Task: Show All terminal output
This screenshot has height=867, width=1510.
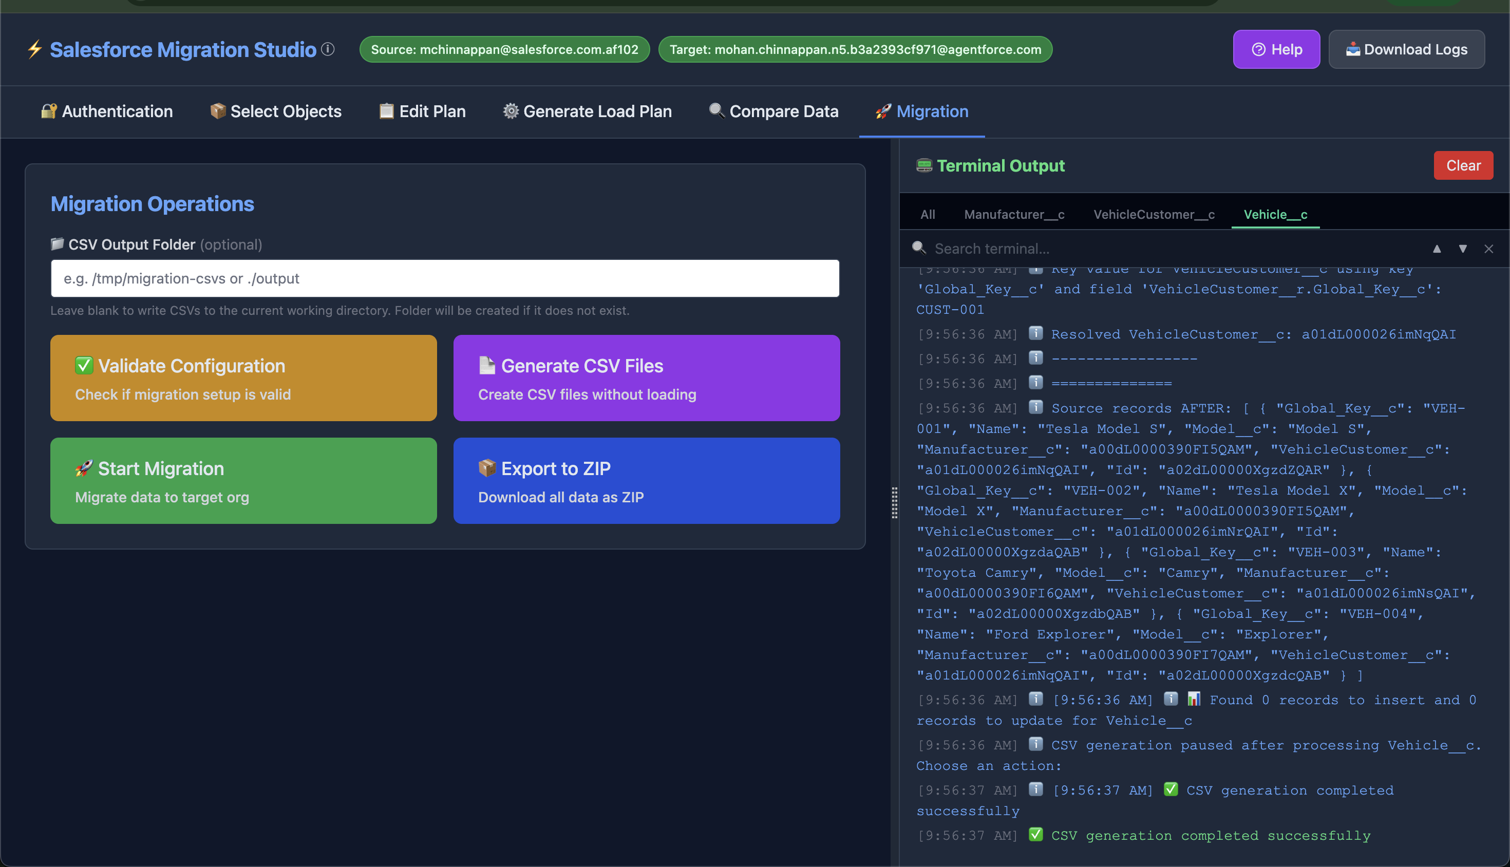Action: (x=928, y=214)
